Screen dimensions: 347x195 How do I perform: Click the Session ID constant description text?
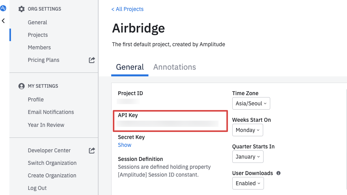click(164, 171)
